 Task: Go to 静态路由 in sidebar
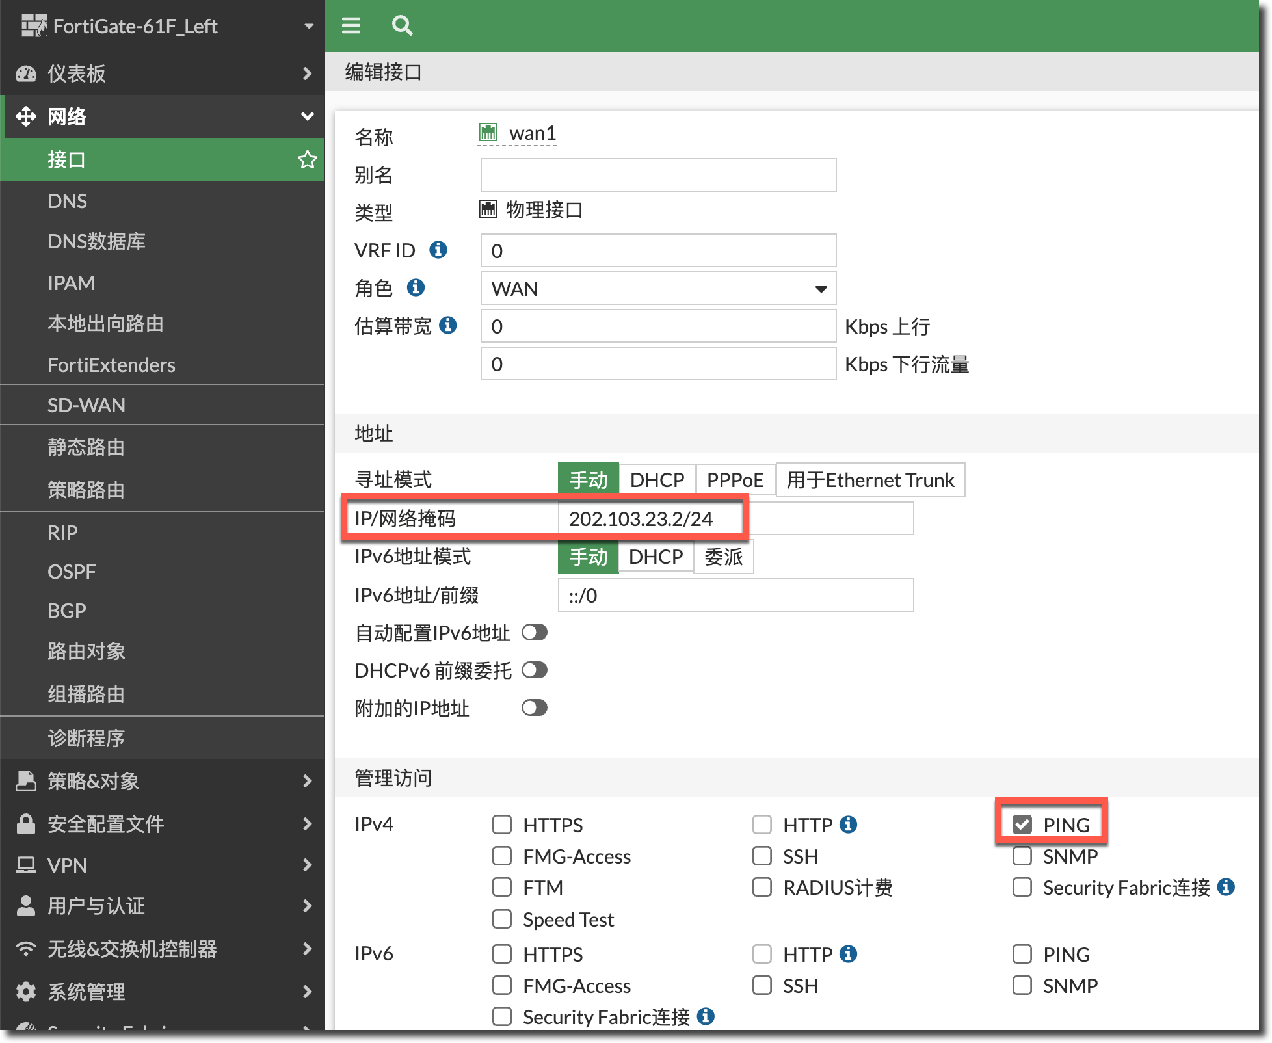click(86, 447)
